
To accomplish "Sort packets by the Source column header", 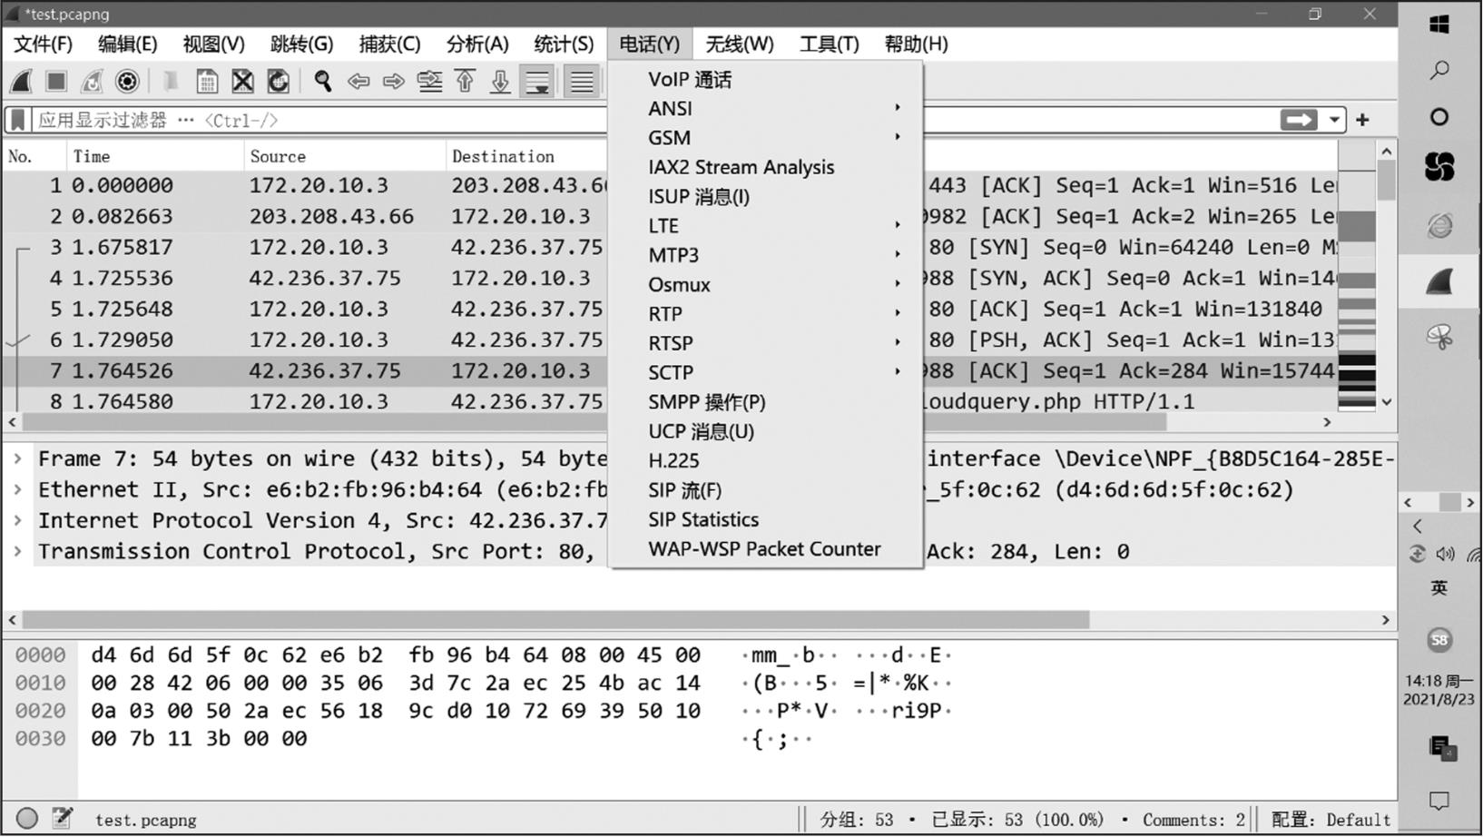I will click(x=345, y=156).
